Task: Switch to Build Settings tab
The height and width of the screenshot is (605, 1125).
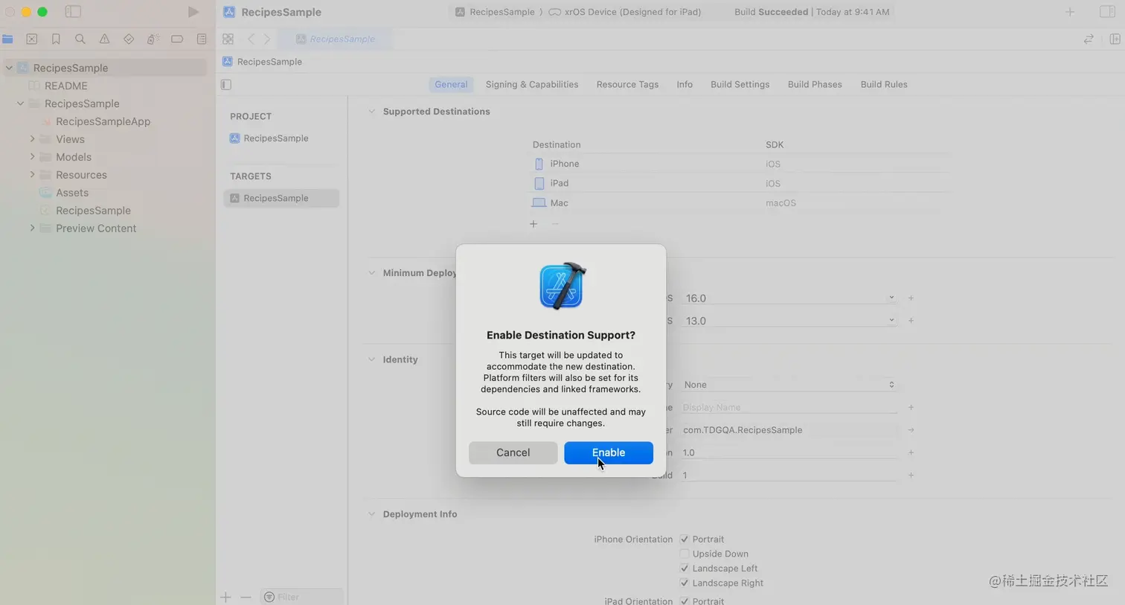Action: tap(740, 85)
